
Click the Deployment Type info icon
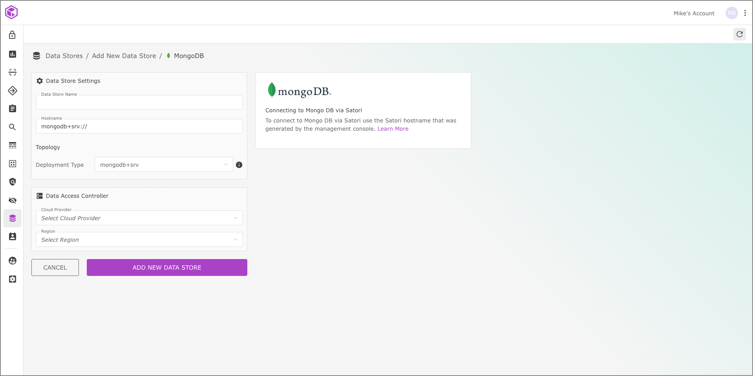click(239, 165)
